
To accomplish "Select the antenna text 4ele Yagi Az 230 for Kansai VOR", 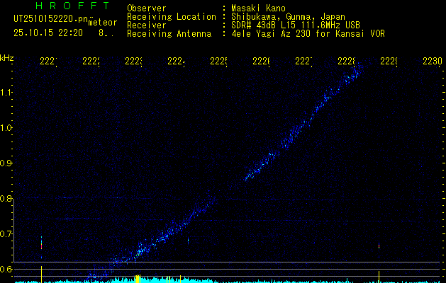I will 308,34.
